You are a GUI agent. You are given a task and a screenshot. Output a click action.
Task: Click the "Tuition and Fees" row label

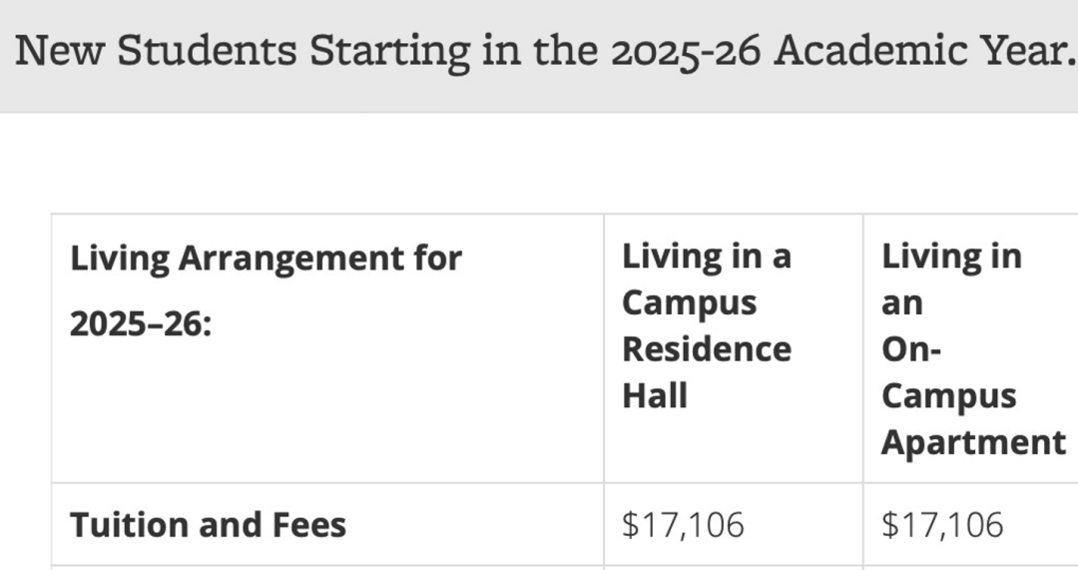(x=209, y=525)
